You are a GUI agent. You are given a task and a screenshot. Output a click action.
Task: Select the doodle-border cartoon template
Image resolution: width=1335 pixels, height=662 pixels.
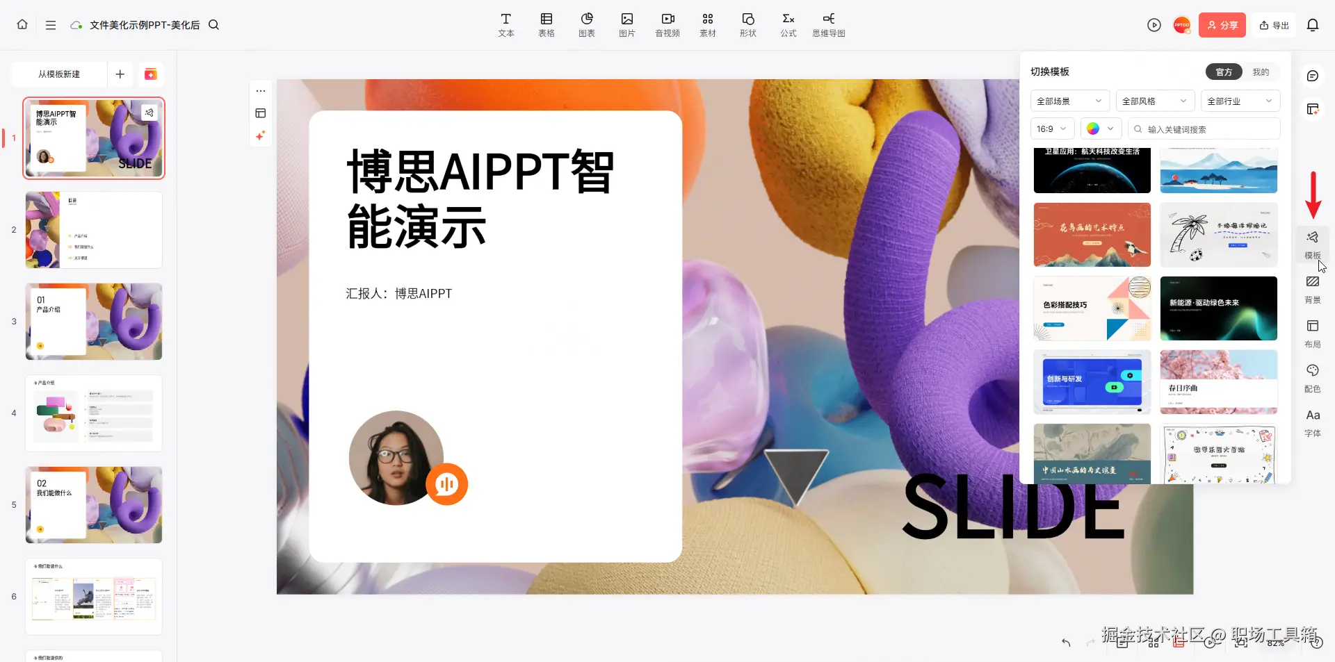coord(1218,454)
